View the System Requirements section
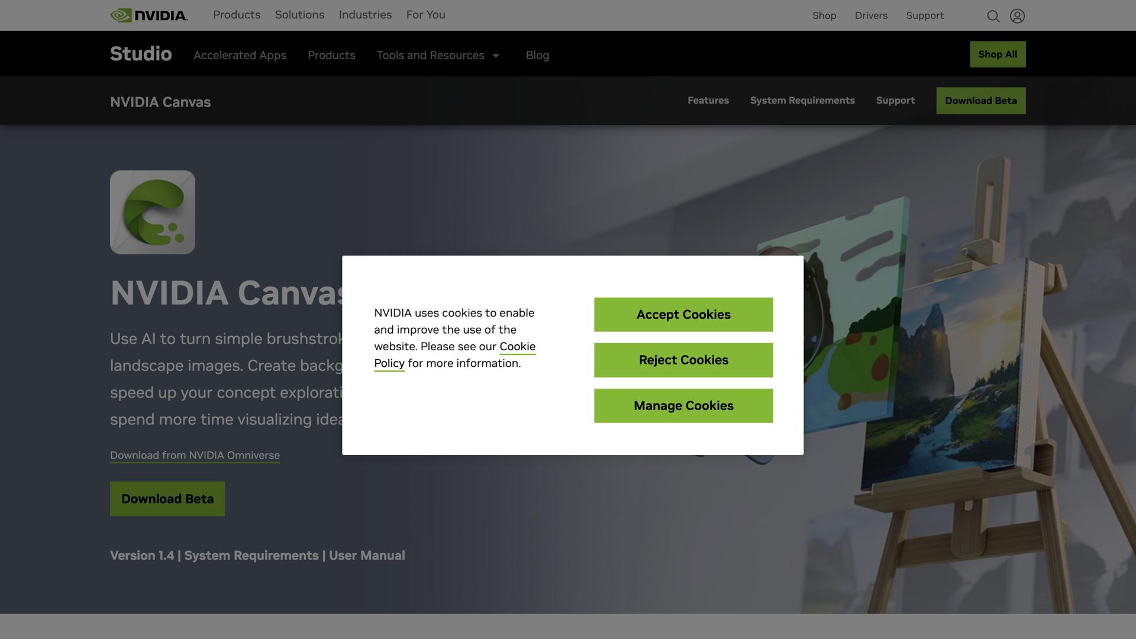 pos(802,101)
